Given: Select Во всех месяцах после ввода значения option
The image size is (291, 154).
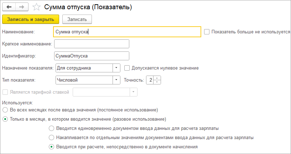Looking at the screenshot, I should point(5,110).
